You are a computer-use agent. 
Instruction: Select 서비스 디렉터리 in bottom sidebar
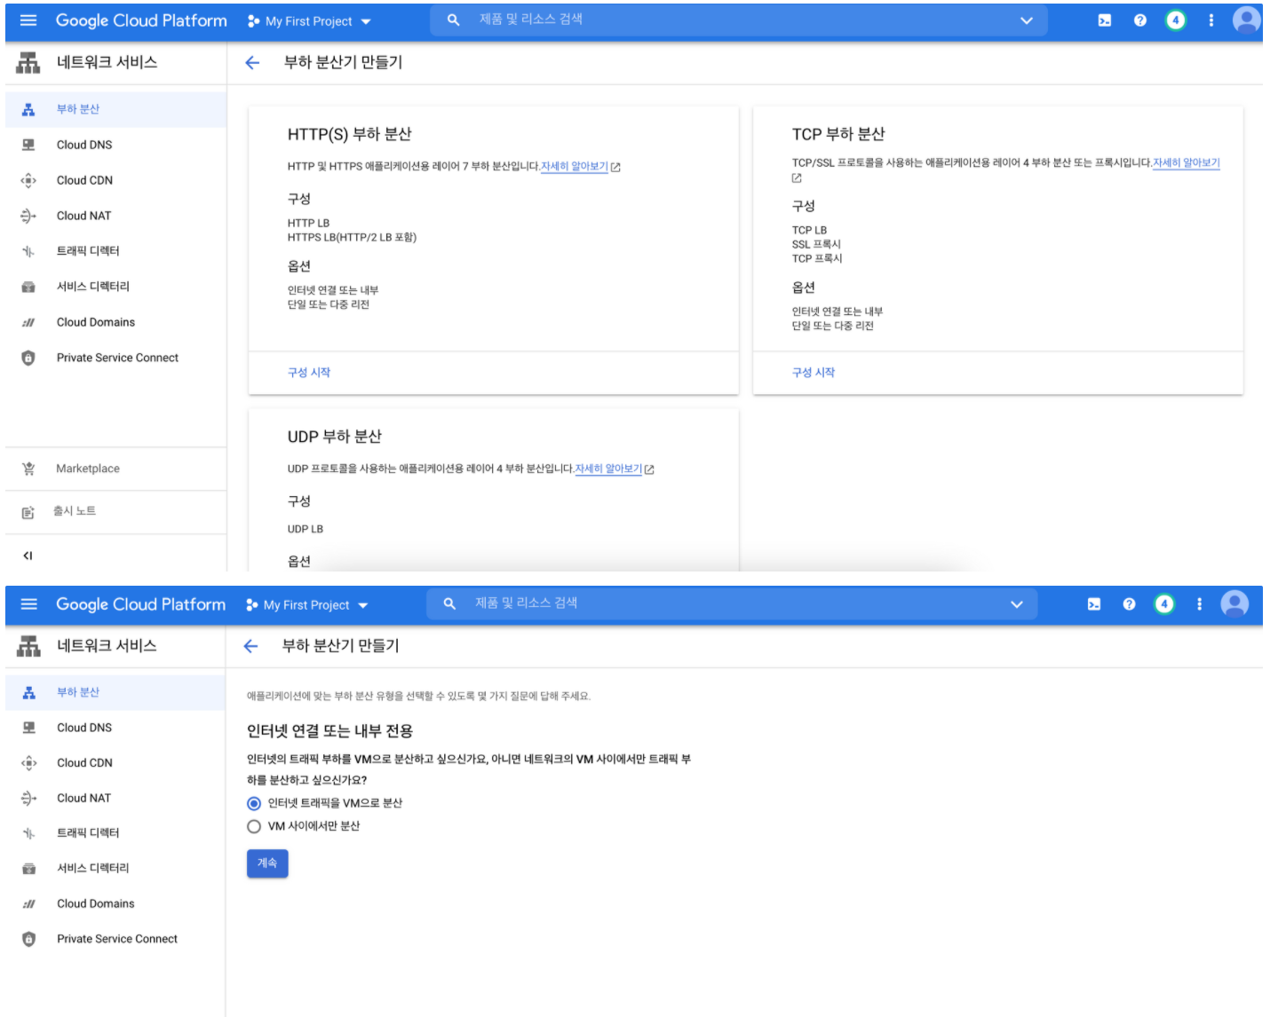pyautogui.click(x=115, y=868)
